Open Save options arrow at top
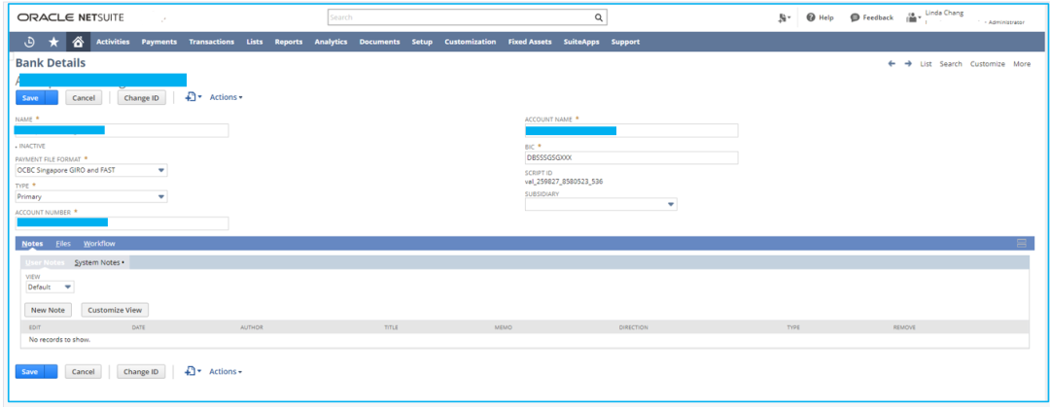 (x=52, y=98)
